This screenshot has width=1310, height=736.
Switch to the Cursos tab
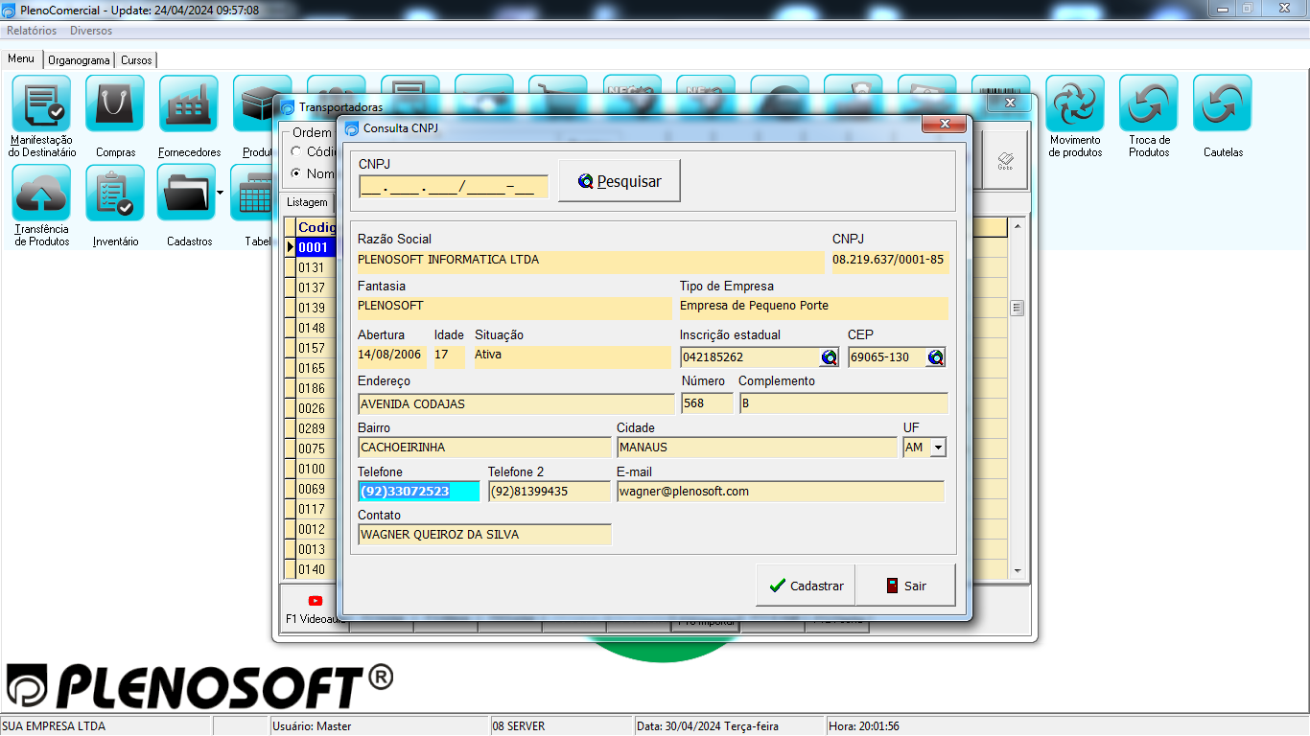[136, 59]
